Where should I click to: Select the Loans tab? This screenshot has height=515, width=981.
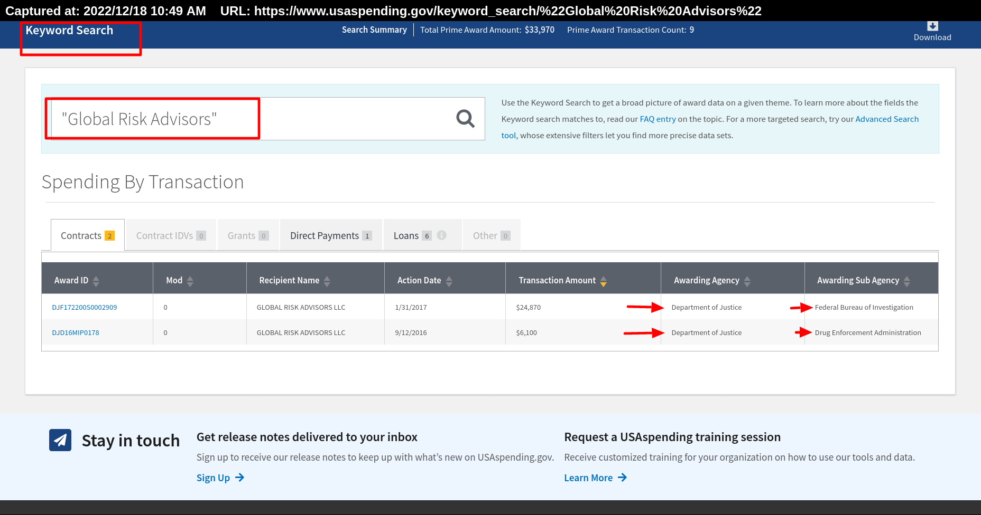click(422, 235)
